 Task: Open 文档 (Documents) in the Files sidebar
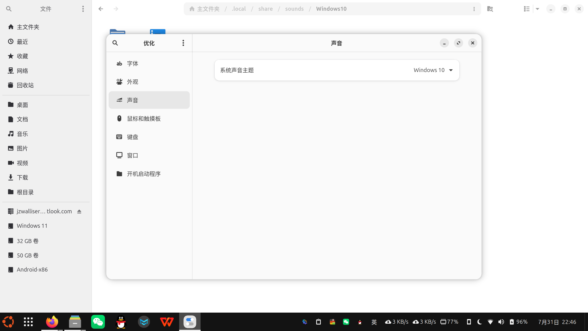tap(46, 119)
